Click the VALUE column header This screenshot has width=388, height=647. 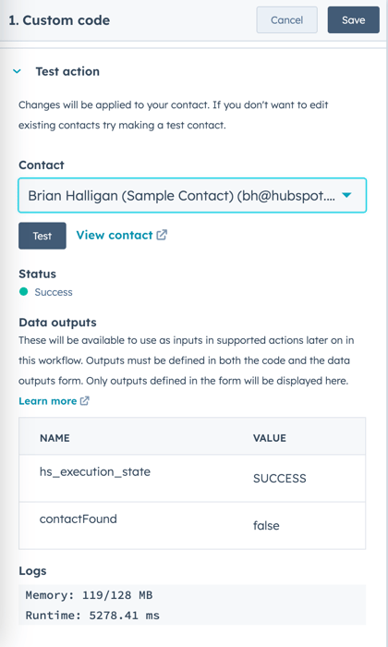(x=270, y=438)
